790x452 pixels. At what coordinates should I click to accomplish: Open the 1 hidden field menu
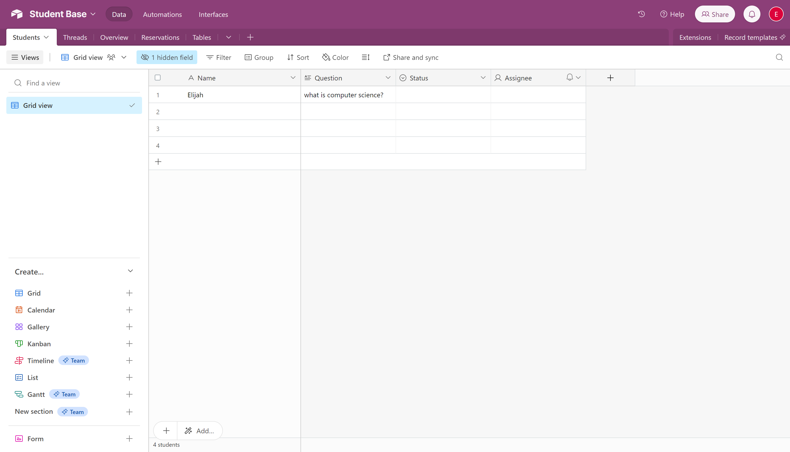(167, 57)
